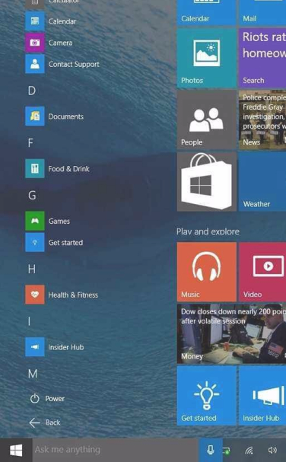Click the microphone icon in the search bar
286x462 pixels.
pyautogui.click(x=210, y=450)
